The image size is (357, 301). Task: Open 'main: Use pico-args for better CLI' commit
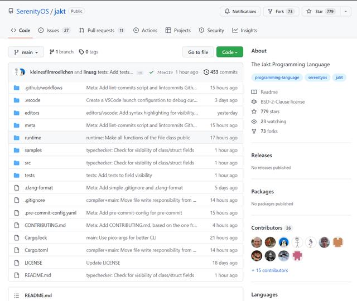(x=122, y=238)
